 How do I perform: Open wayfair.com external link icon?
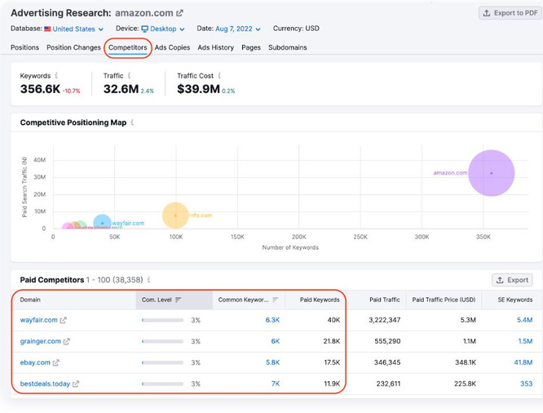(63, 320)
